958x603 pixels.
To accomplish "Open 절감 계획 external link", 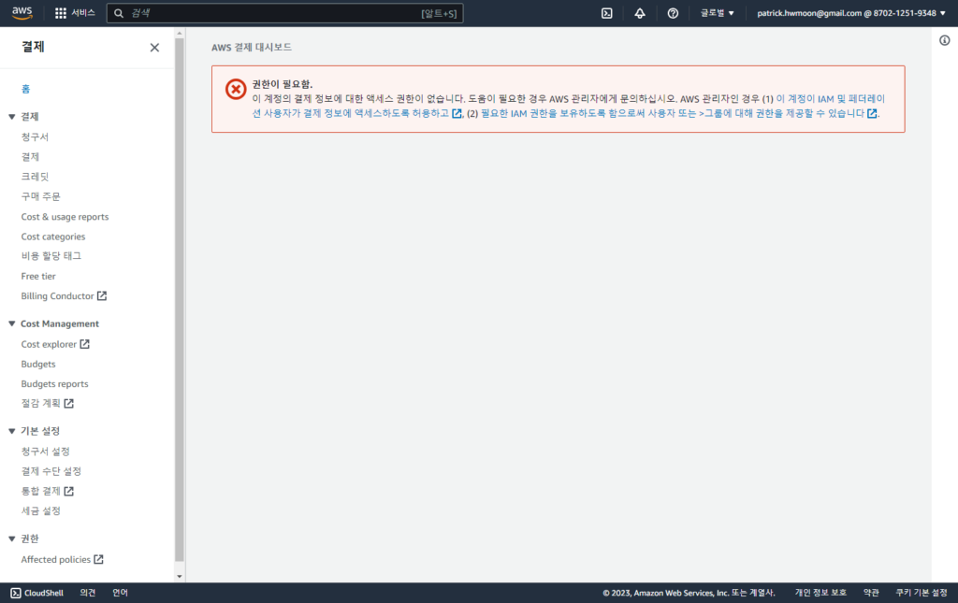I will pos(47,404).
